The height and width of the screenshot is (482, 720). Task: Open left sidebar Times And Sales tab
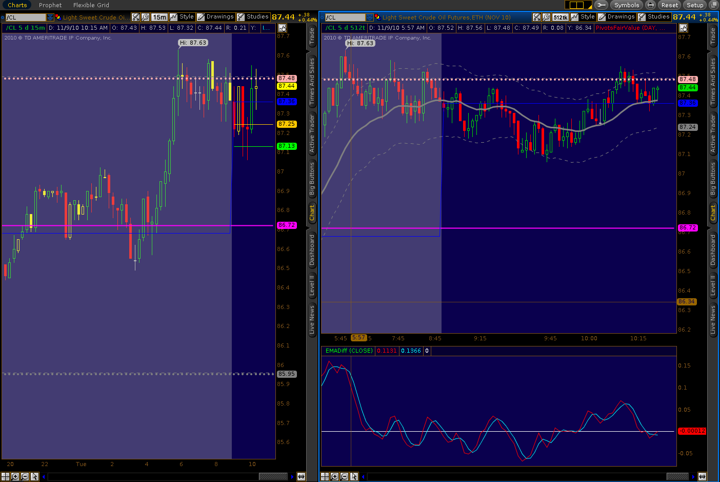pyautogui.click(x=312, y=81)
